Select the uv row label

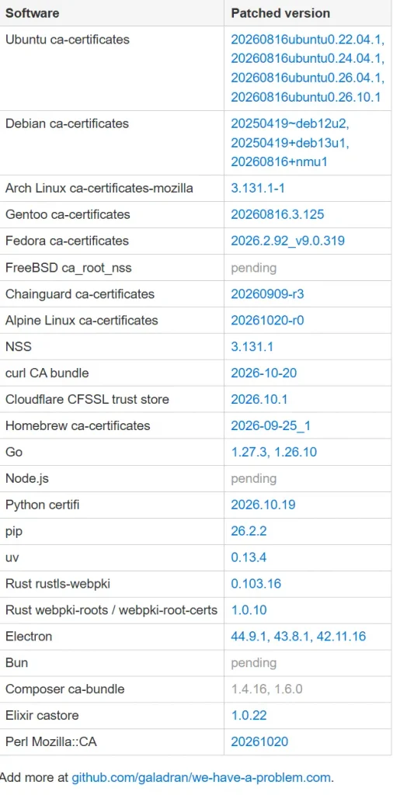pyautogui.click(x=12, y=557)
